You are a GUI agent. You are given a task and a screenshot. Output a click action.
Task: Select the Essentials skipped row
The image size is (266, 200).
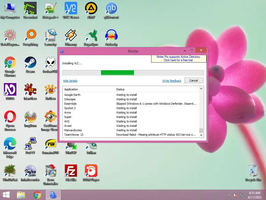point(131,104)
